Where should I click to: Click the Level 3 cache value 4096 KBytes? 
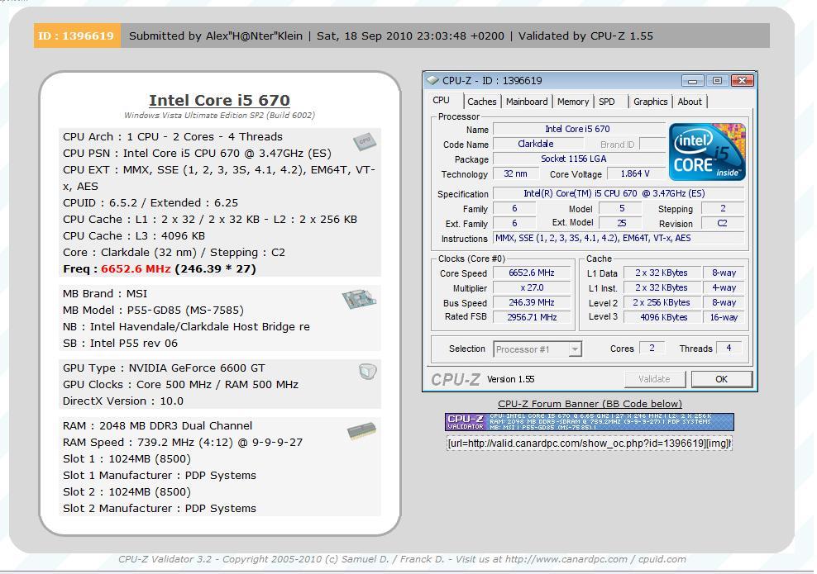click(662, 317)
